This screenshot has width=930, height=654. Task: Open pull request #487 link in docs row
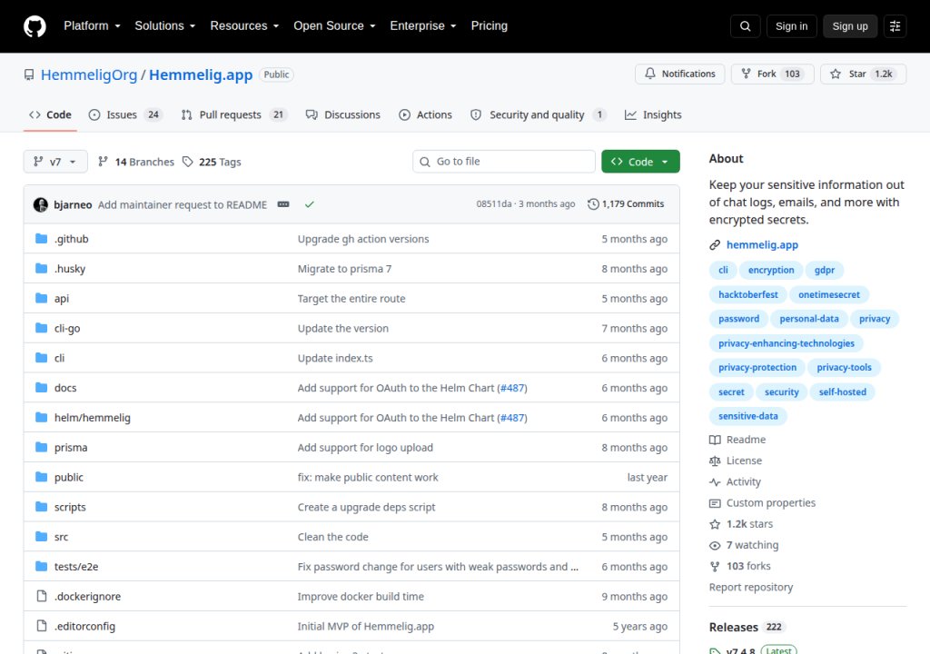click(512, 388)
